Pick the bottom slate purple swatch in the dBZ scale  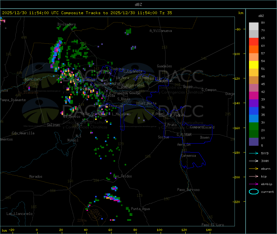254,142
